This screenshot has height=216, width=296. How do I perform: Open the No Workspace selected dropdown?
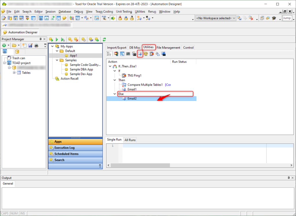click(x=216, y=18)
